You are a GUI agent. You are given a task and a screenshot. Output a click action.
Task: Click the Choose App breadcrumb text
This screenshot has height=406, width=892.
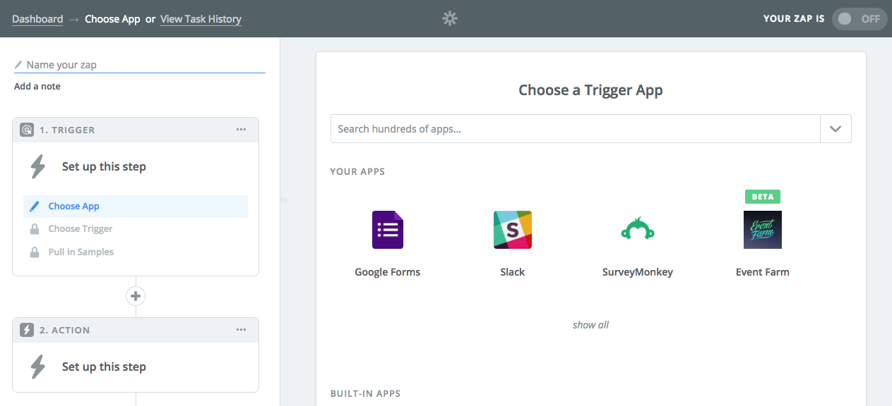[113, 19]
